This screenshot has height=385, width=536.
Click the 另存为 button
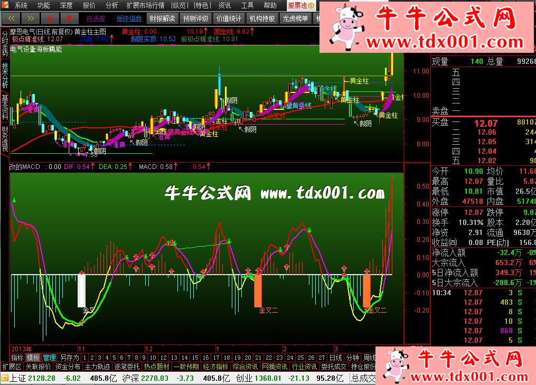tap(69, 358)
